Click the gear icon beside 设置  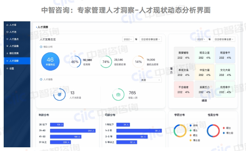(7, 69)
